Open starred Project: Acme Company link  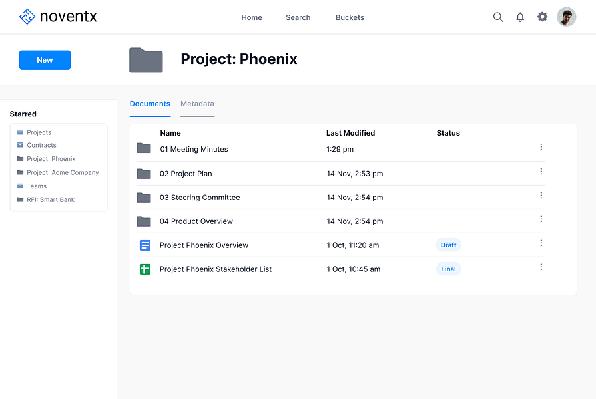(63, 172)
